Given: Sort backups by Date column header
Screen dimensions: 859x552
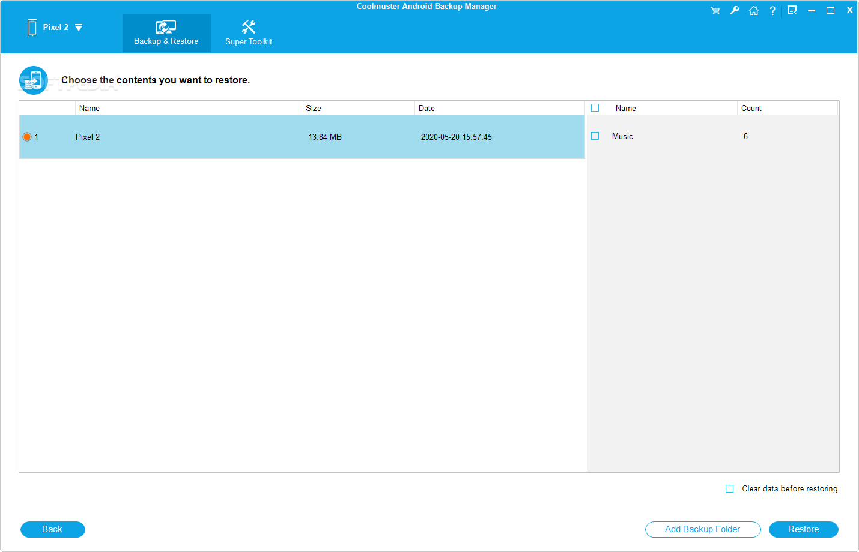Looking at the screenshot, I should click(500, 108).
